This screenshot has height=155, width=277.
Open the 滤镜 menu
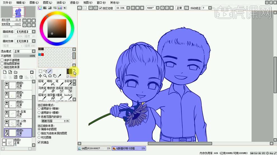(74, 3)
